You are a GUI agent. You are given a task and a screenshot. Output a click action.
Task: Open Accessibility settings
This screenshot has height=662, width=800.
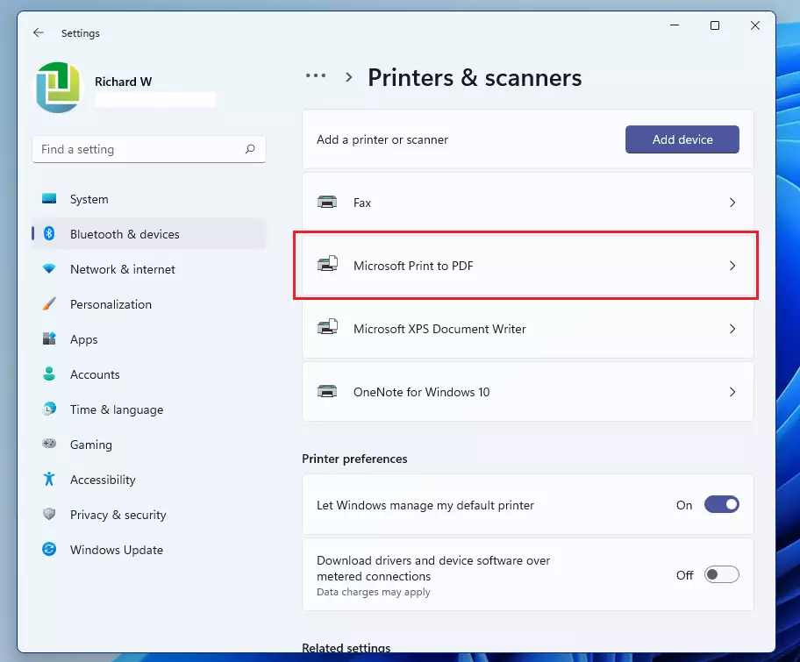(149, 480)
